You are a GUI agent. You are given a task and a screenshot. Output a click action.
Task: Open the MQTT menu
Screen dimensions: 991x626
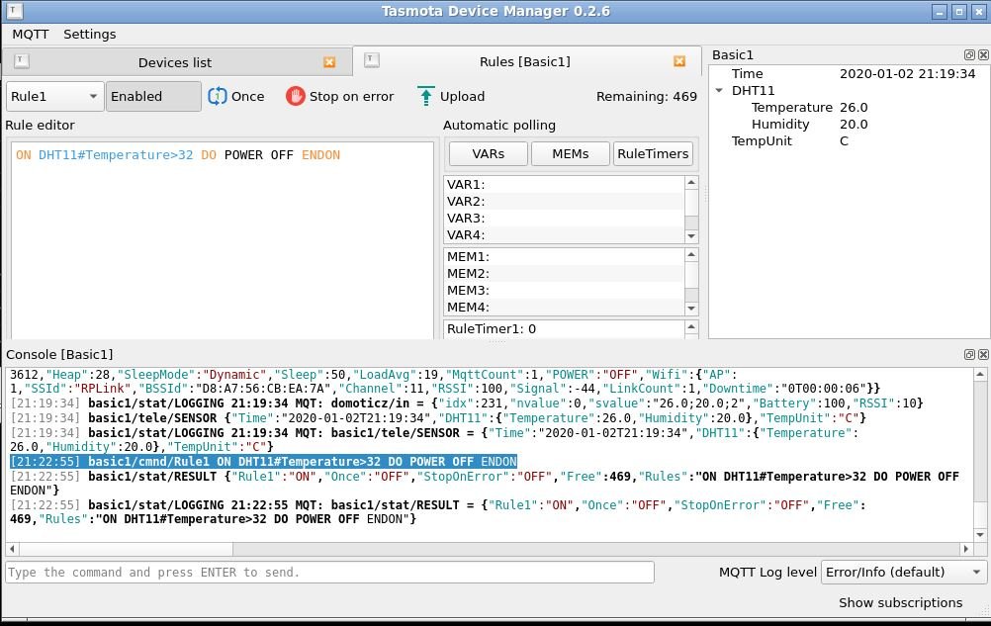(31, 34)
